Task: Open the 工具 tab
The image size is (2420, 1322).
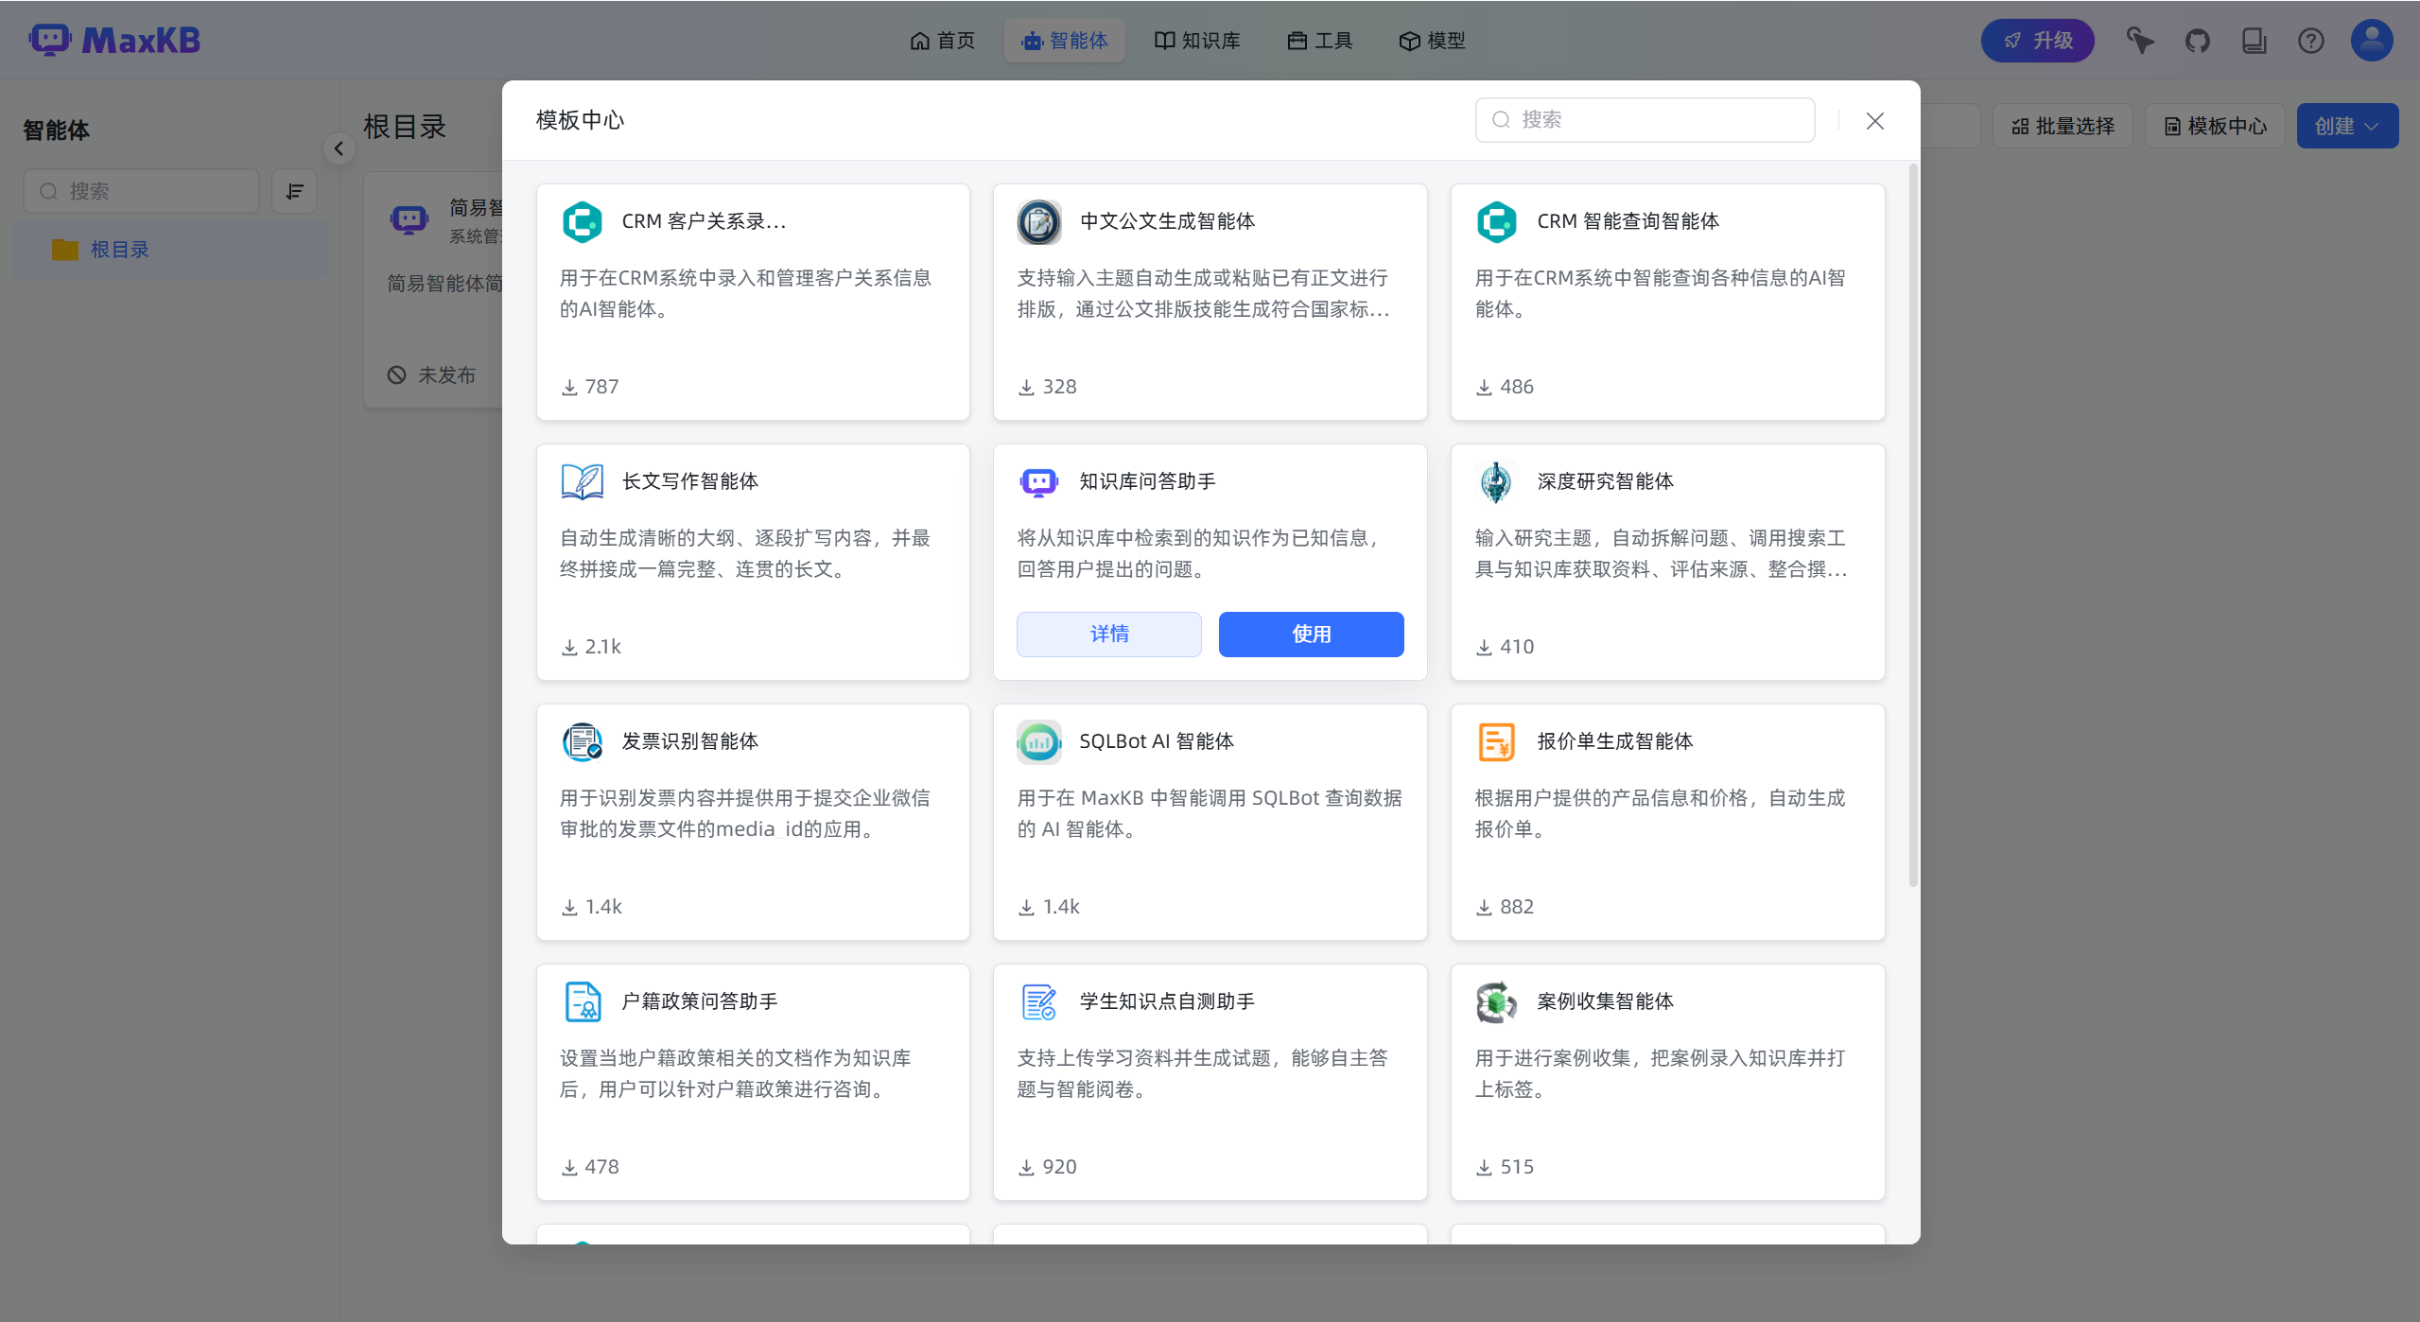Action: tap(1320, 41)
